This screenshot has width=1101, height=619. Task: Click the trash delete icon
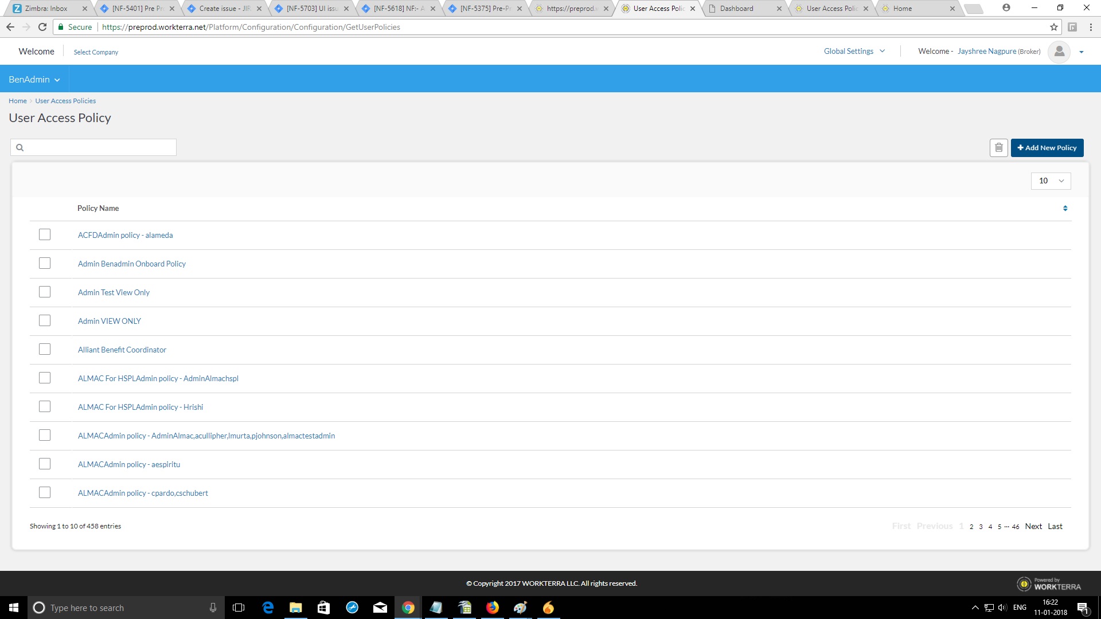point(998,148)
